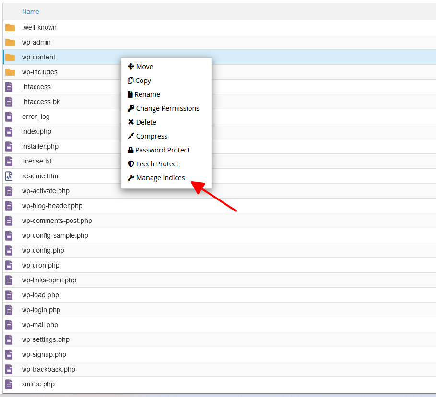Click the wp-admin folder icon

10,42
